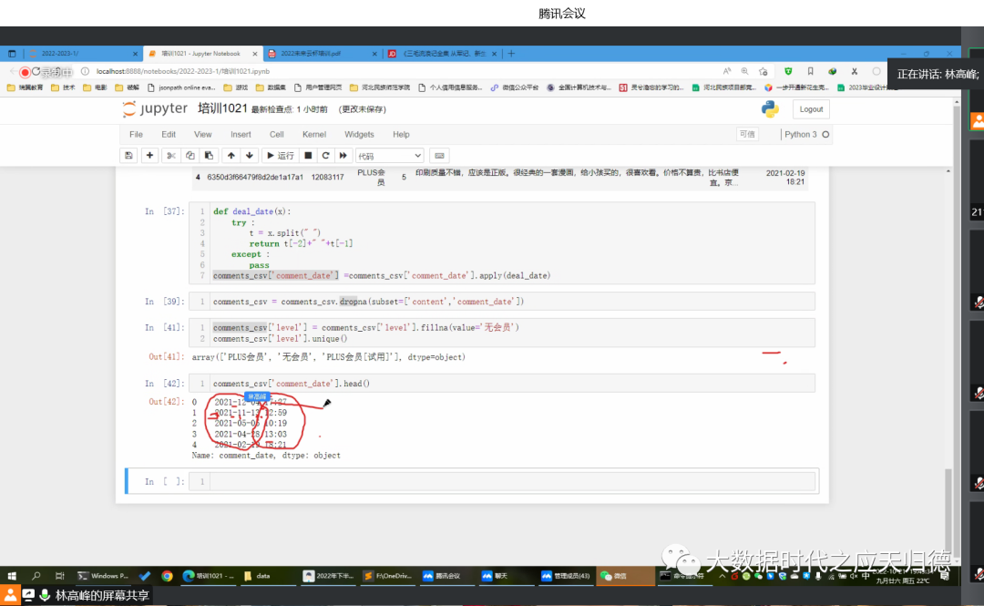Open the Help menu
Image resolution: width=984 pixels, height=606 pixels.
pyautogui.click(x=401, y=134)
